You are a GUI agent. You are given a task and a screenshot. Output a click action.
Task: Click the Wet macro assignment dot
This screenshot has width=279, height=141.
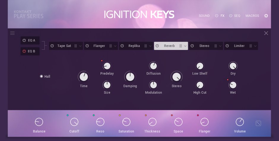tap(228, 80)
